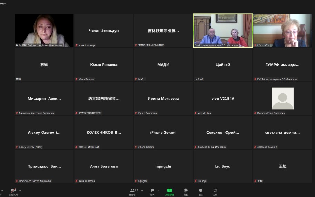Click muted mic icon on МАДИ tile
This screenshot has width=315, height=197.
pyautogui.click(x=136, y=79)
